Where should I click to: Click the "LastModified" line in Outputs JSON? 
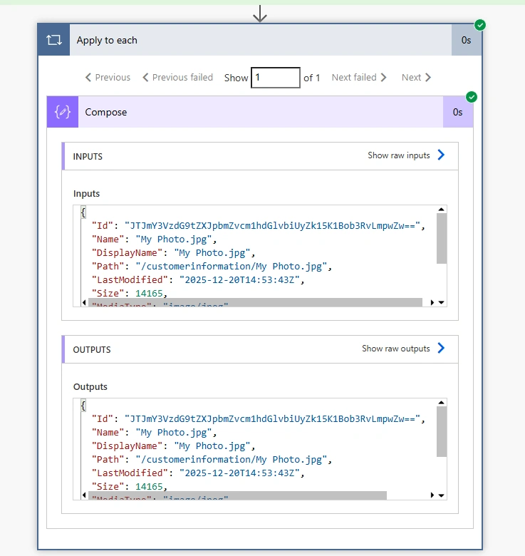coord(198,473)
